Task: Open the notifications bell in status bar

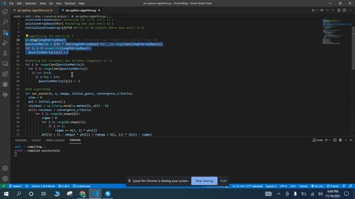Action: pos(350,186)
